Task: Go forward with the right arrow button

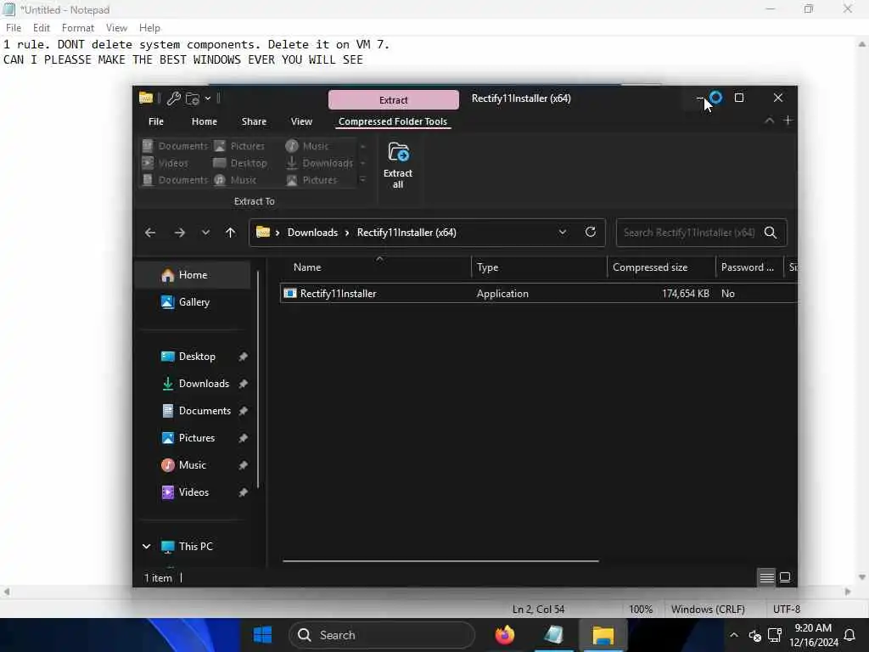Action: [x=180, y=233]
